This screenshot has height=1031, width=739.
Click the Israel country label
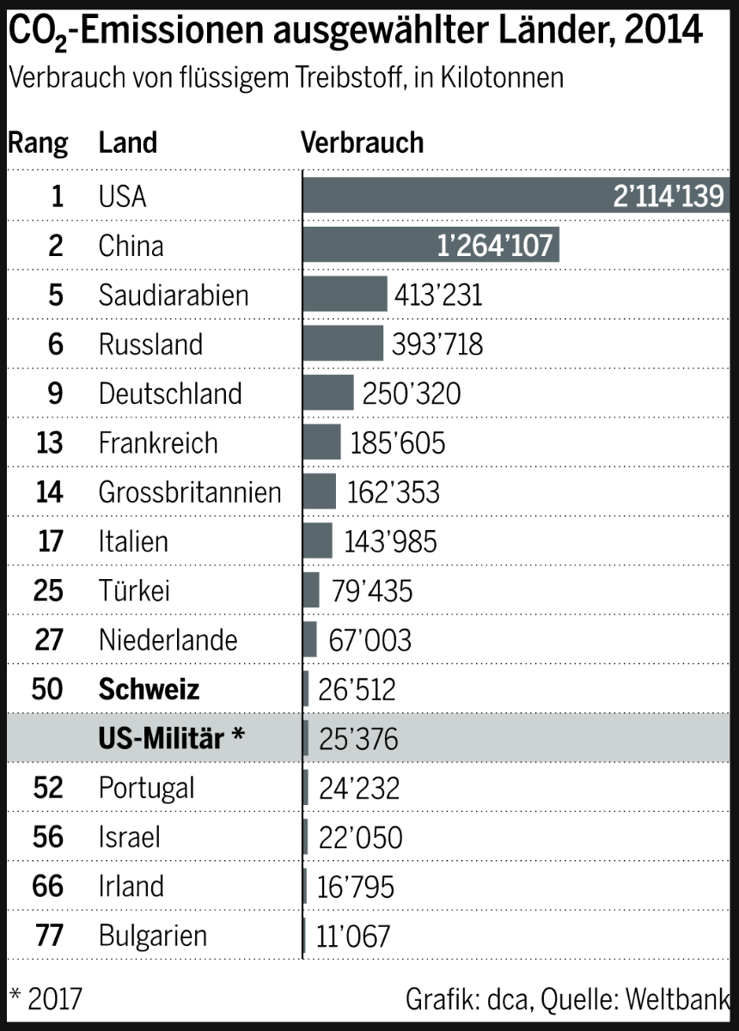coord(130,837)
